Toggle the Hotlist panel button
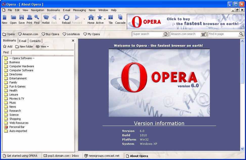The height and width of the screenshot is (160, 246). point(46,19)
